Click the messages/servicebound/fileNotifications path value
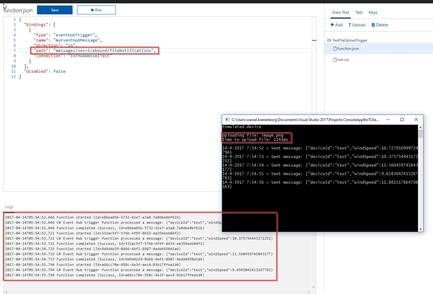The height and width of the screenshot is (294, 433). coord(103,51)
